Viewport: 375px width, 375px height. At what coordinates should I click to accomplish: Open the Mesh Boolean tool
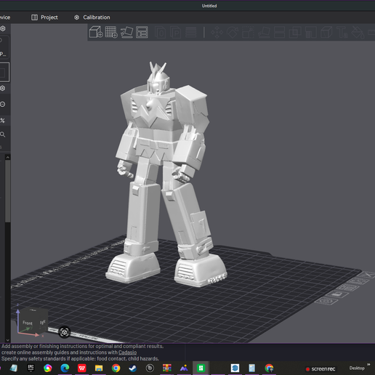click(x=295, y=32)
